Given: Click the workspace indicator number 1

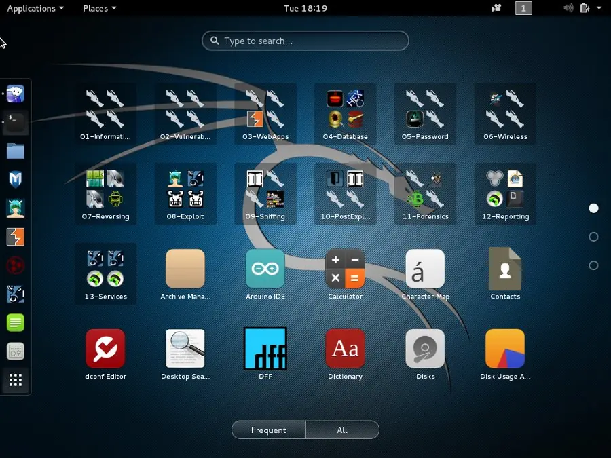Looking at the screenshot, I should pos(523,8).
